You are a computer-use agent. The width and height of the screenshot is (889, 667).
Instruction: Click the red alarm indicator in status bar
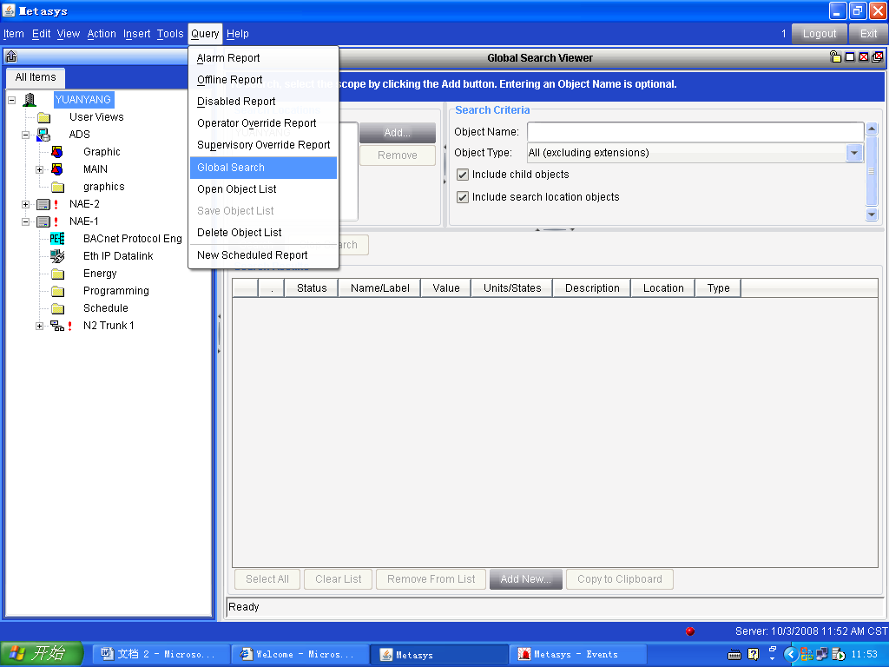point(690,631)
